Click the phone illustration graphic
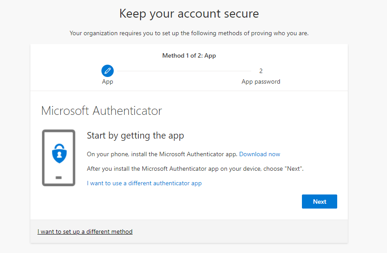387x253 pixels. tap(59, 158)
